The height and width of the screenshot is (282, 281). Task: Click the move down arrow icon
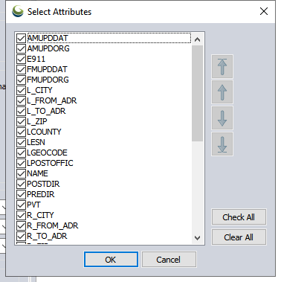tap(222, 118)
